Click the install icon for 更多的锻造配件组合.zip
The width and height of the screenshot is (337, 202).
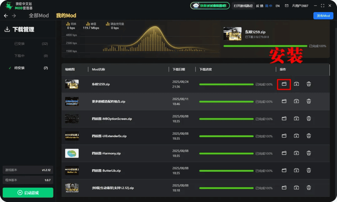tap(296, 101)
